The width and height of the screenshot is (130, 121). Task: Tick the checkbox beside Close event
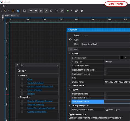click(x=22, y=79)
